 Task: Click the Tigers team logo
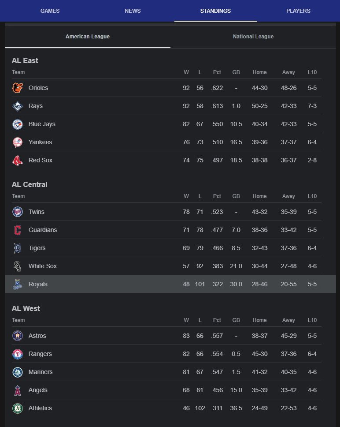tap(17, 248)
